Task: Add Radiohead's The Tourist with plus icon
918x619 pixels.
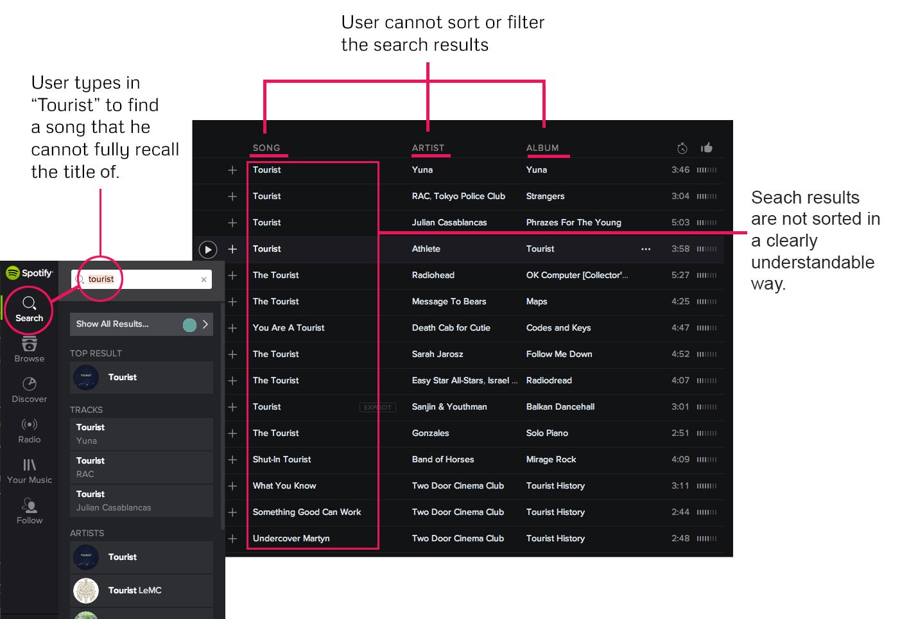Action: coord(232,275)
